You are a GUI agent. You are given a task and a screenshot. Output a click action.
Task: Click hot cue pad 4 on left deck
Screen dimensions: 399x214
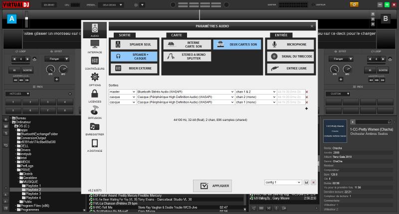(x=65, y=103)
